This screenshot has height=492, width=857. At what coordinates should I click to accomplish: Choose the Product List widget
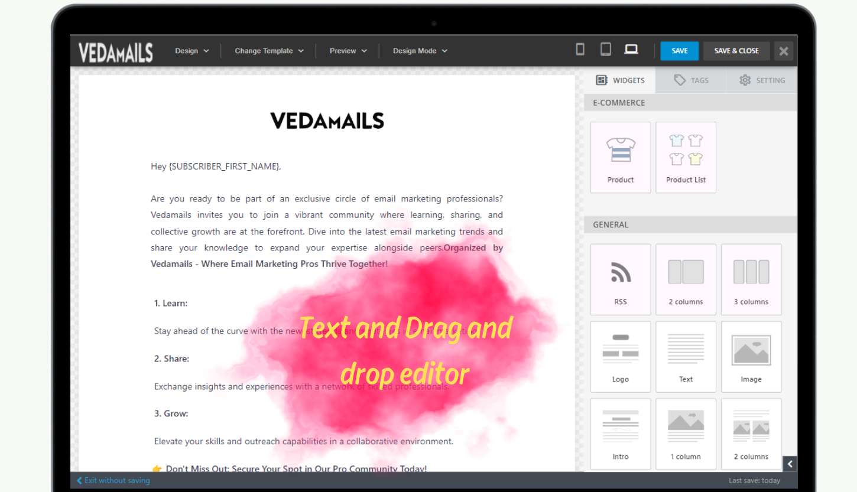tap(686, 158)
